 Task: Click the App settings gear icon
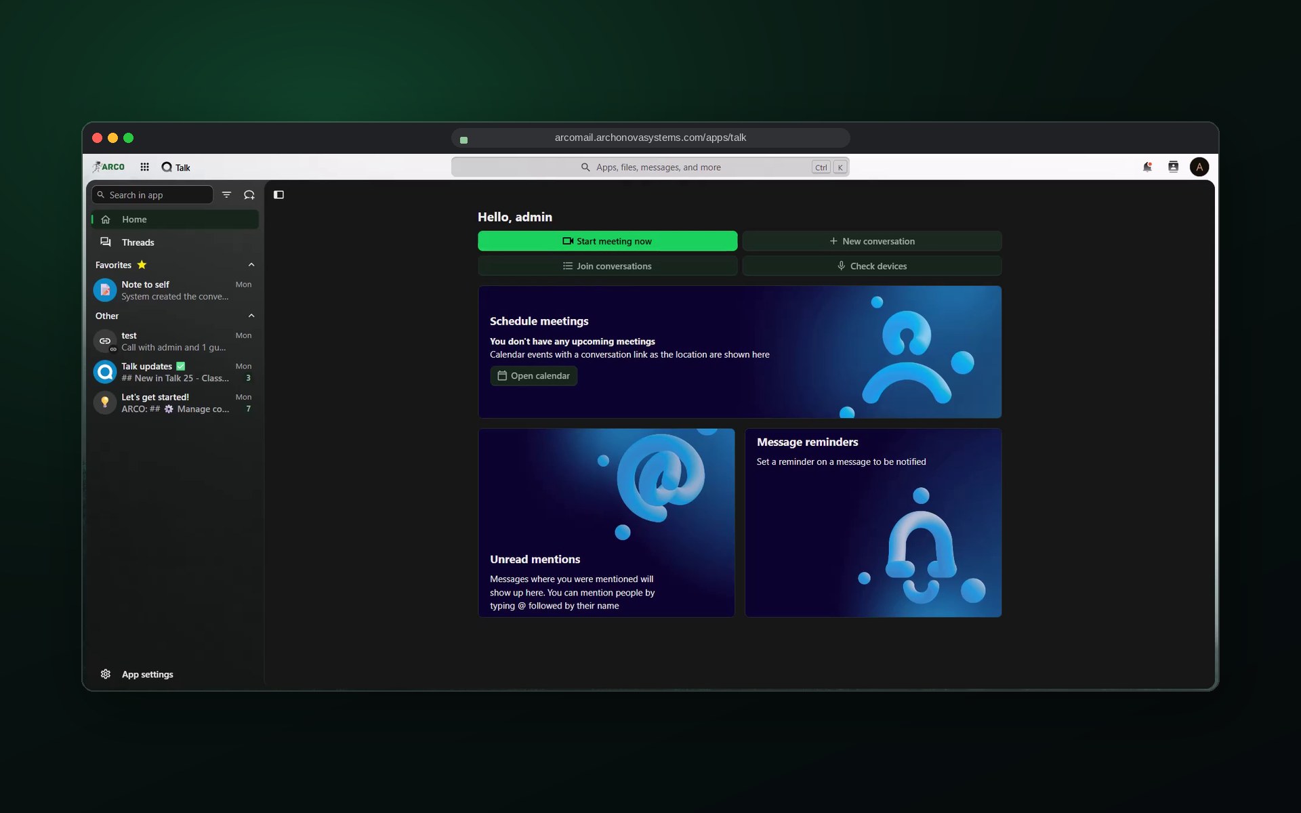(x=106, y=674)
